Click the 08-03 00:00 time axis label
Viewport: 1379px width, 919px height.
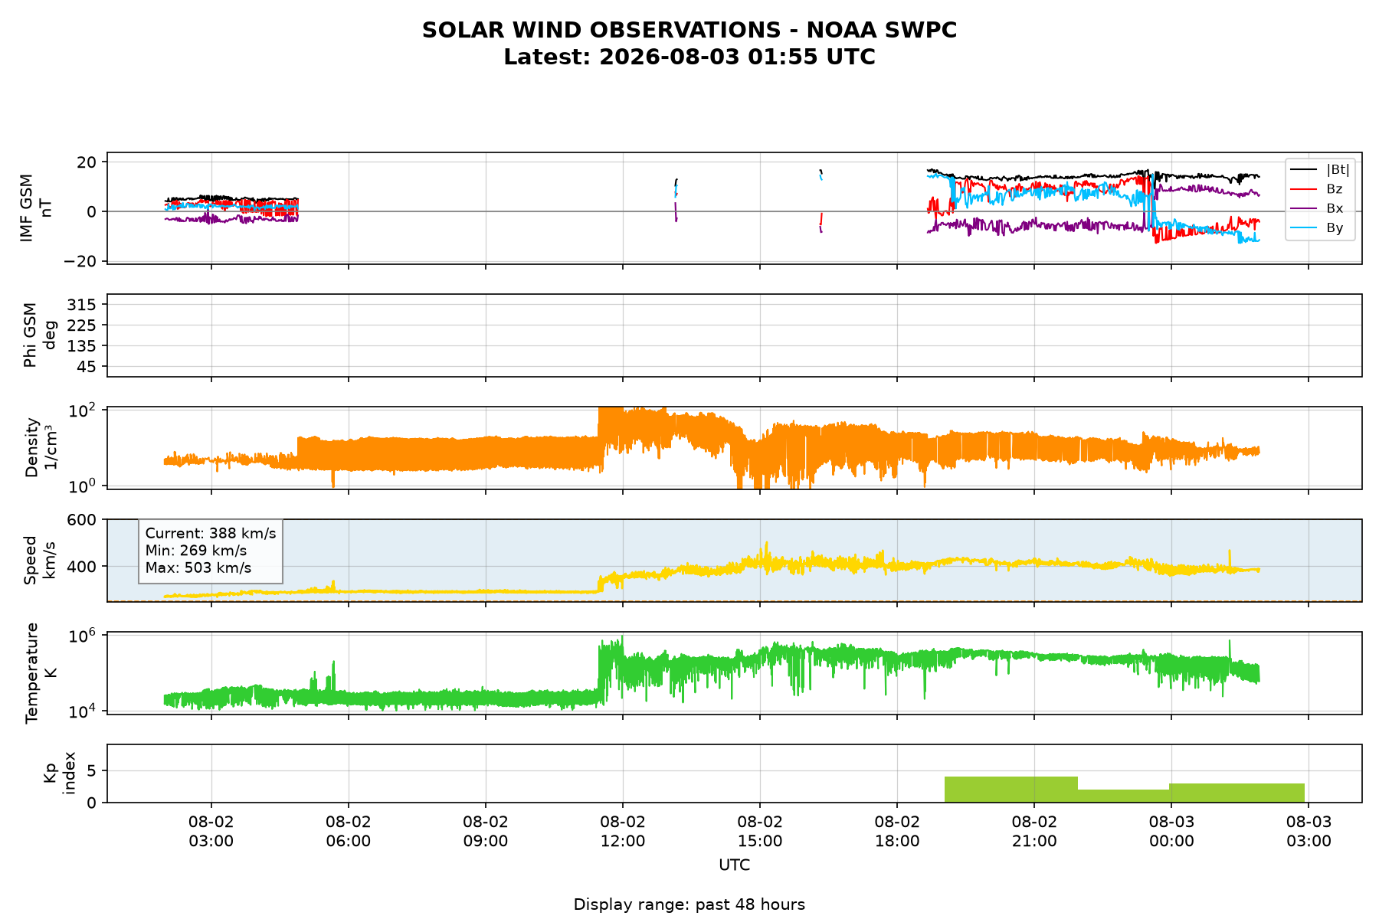(x=1171, y=831)
